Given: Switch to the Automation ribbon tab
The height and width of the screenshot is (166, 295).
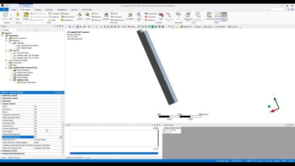Looking at the screenshot, I should (x=62, y=10).
